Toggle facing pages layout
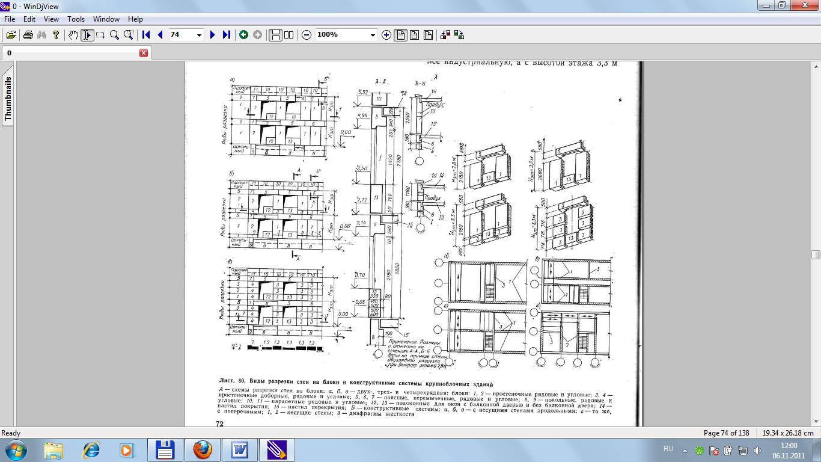This screenshot has width=821, height=462. coord(289,35)
